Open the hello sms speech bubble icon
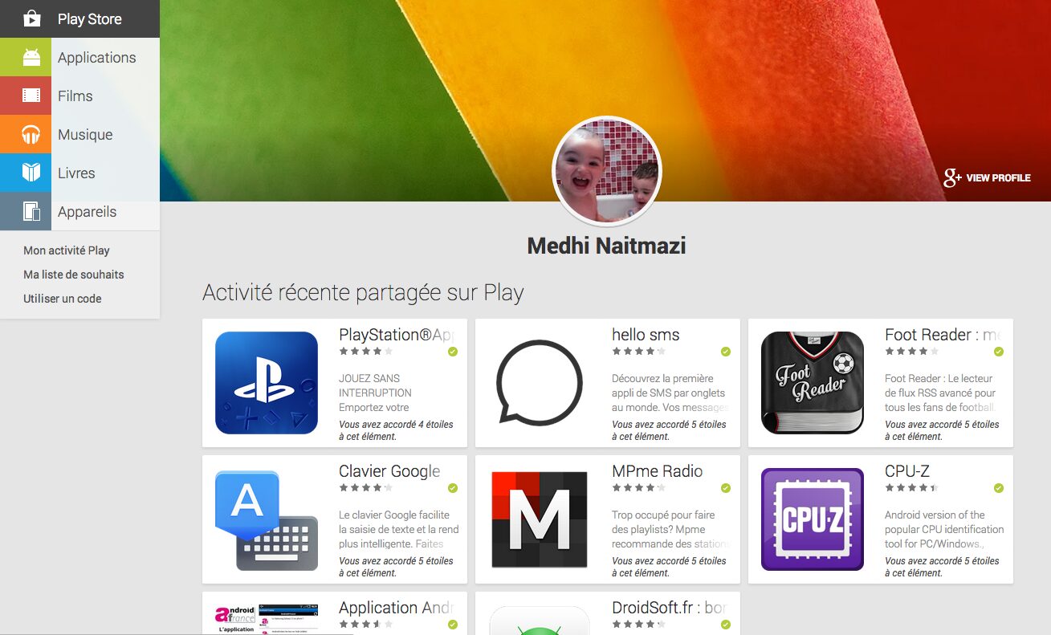Viewport: 1051px width, 635px height. click(540, 383)
